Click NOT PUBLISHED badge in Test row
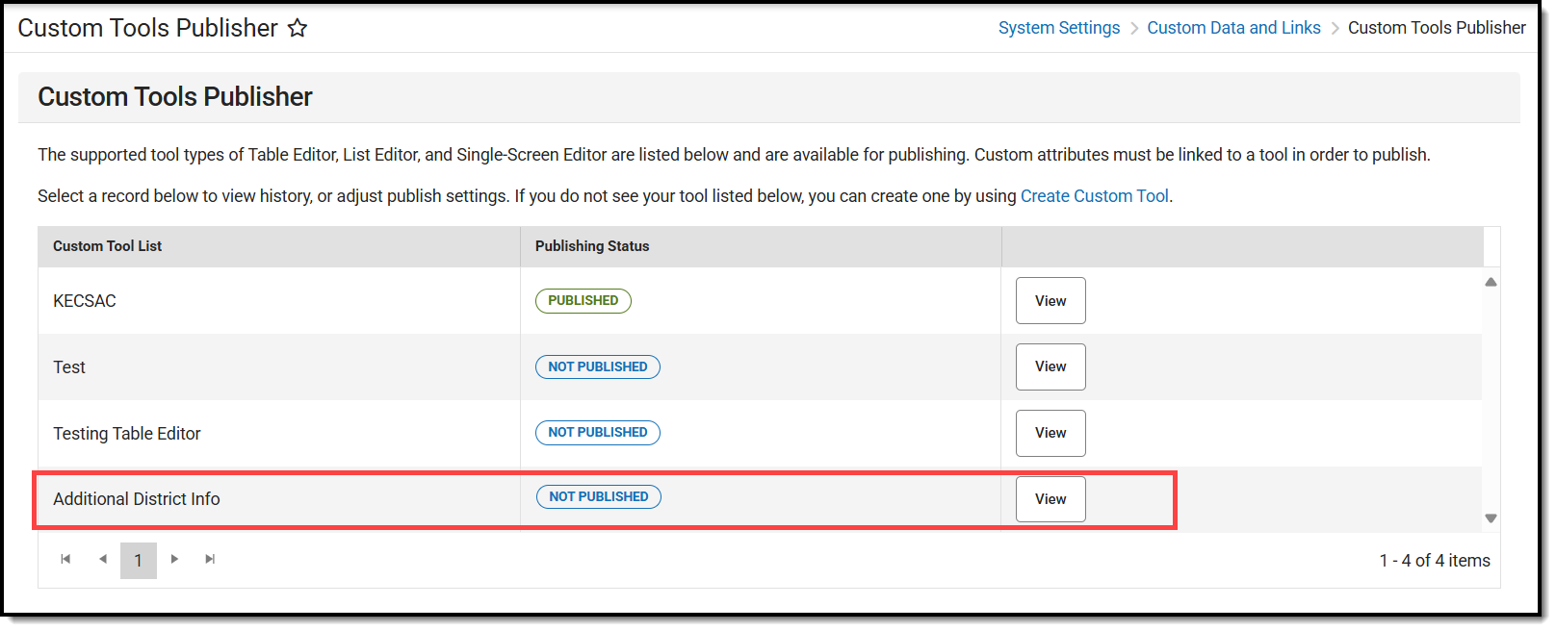The image size is (1556, 631). click(597, 366)
